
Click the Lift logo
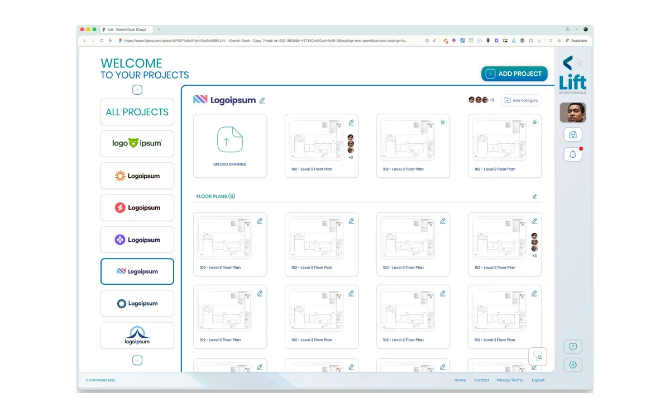coord(573,74)
